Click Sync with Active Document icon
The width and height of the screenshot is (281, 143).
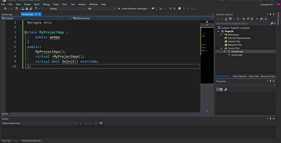pyautogui.click(x=244, y=19)
